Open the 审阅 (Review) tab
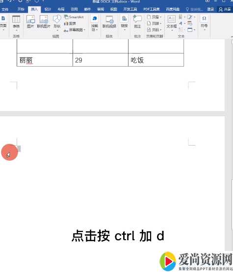 [x=101, y=9]
